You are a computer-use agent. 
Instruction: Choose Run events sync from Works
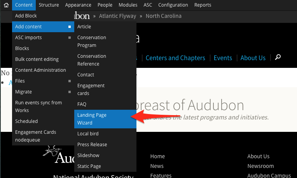(x=43, y=106)
